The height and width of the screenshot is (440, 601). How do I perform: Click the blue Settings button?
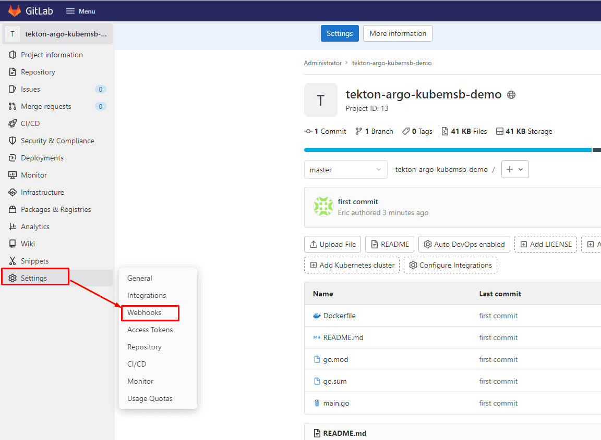coord(340,33)
